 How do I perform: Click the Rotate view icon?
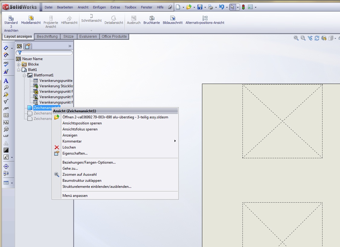coord(317,38)
